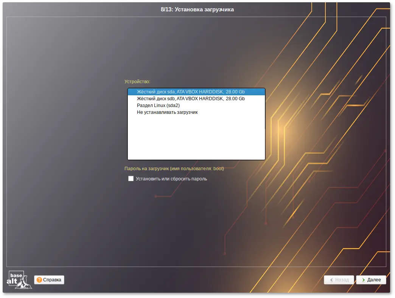395x298 pixels.
Task: Click the gray back arrow on Назад
Action: coord(331,280)
